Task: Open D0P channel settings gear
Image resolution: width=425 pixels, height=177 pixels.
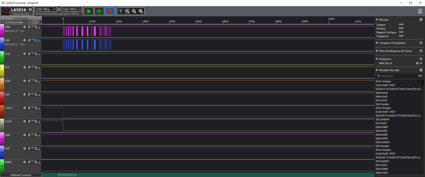Action: point(24,40)
